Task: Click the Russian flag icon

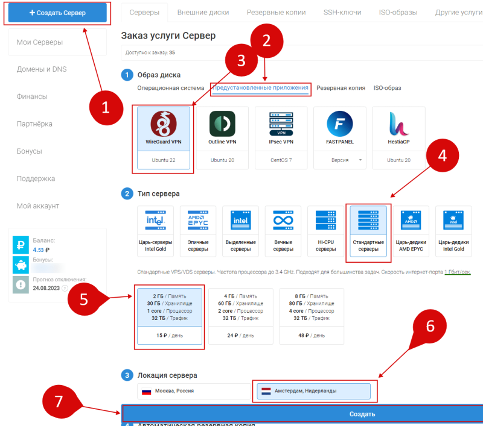Action: click(146, 391)
